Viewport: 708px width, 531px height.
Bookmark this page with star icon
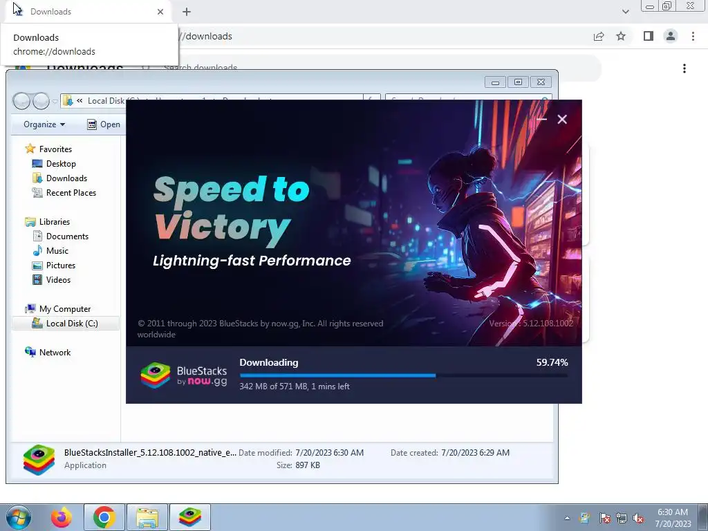coord(621,36)
